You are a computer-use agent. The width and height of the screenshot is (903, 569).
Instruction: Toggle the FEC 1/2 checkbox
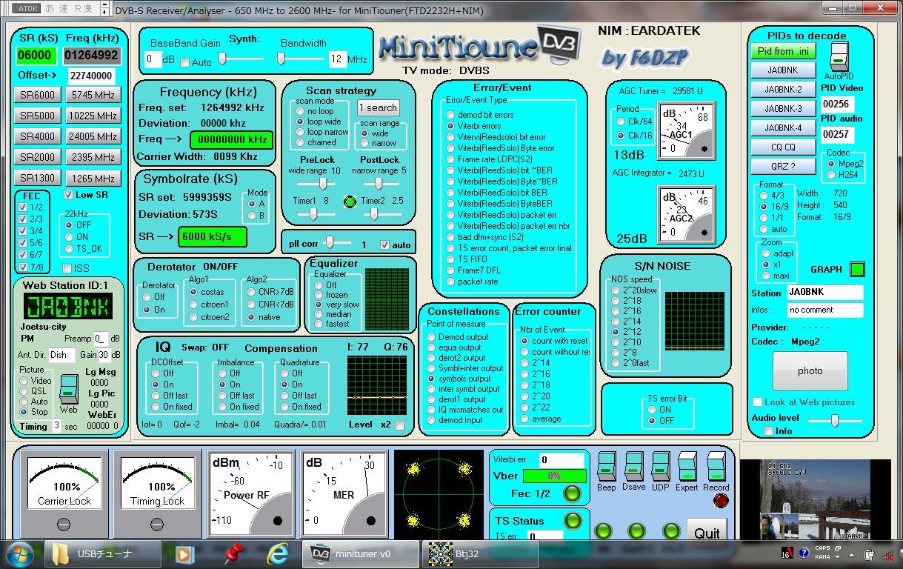pyautogui.click(x=23, y=207)
